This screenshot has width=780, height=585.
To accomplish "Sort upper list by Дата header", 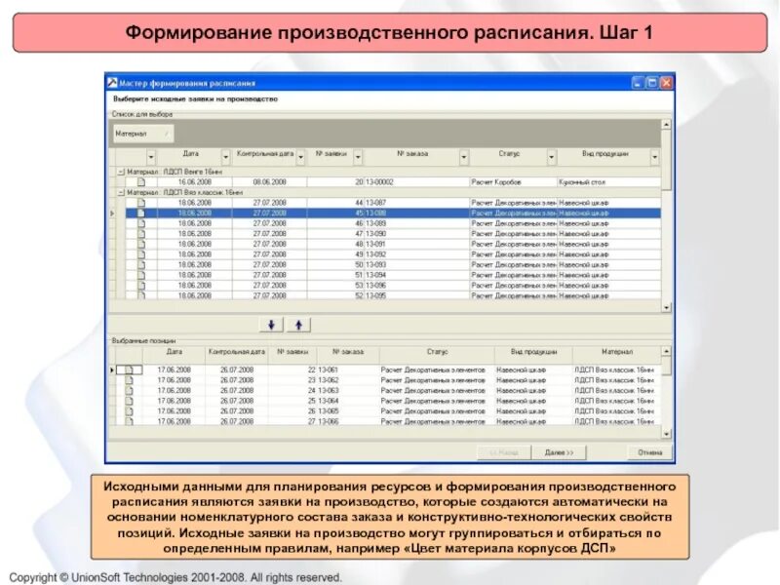I will 190,154.
